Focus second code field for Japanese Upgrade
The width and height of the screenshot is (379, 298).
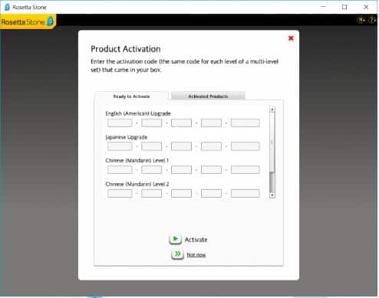tap(151, 146)
